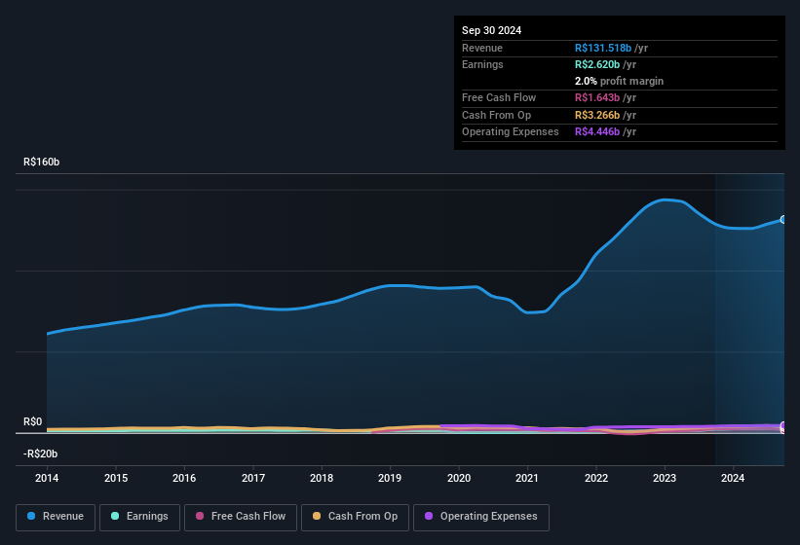Viewport: 800px width, 545px height.
Task: Select the 2022 label on the x-axis
Action: click(x=596, y=478)
